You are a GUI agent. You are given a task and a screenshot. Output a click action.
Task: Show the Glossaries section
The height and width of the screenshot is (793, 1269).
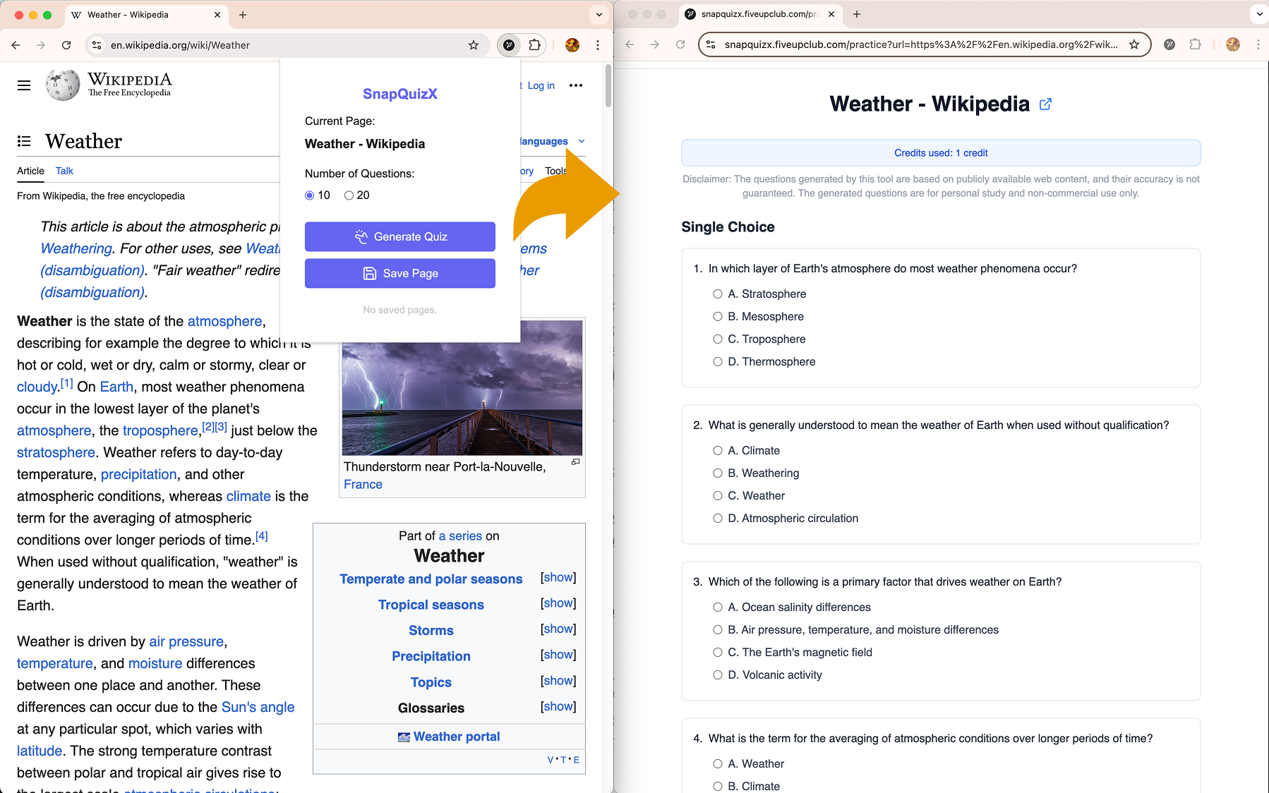coord(558,707)
